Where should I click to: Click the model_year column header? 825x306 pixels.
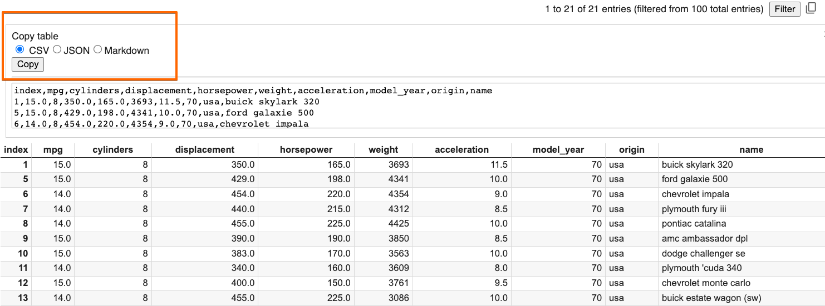pyautogui.click(x=559, y=149)
